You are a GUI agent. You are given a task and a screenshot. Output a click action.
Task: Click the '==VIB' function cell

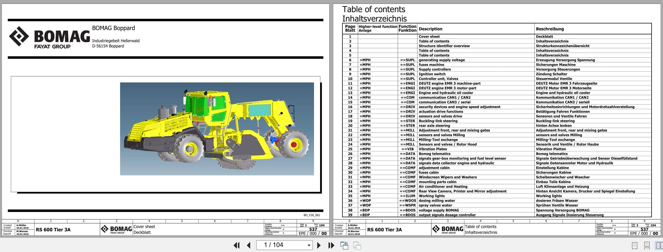pos(407,149)
